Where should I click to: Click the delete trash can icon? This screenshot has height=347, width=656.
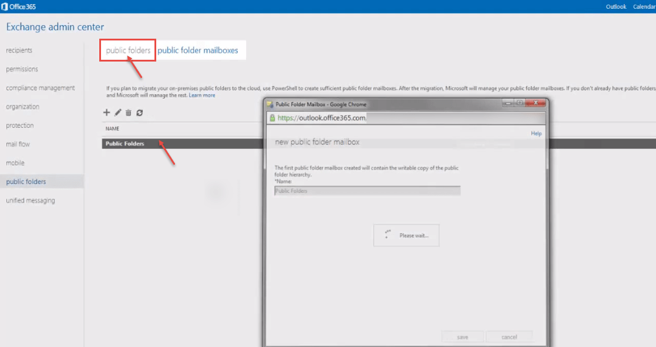tap(129, 113)
